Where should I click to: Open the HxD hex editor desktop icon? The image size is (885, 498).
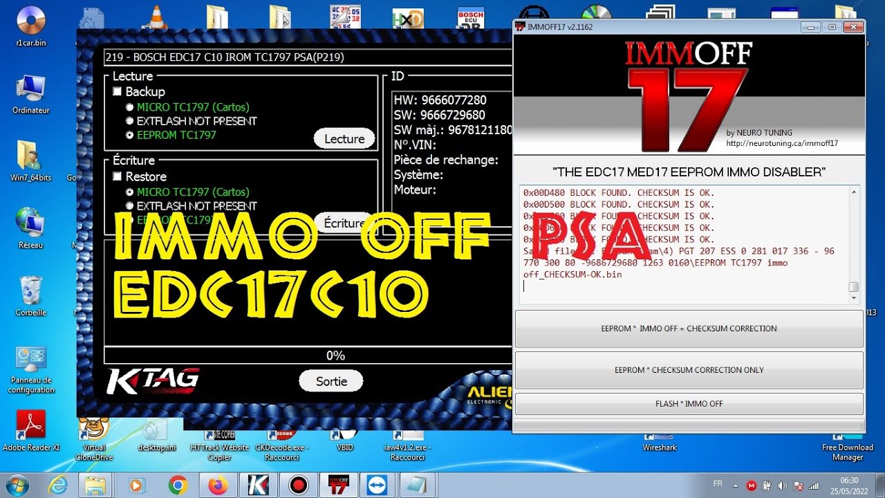[407, 18]
